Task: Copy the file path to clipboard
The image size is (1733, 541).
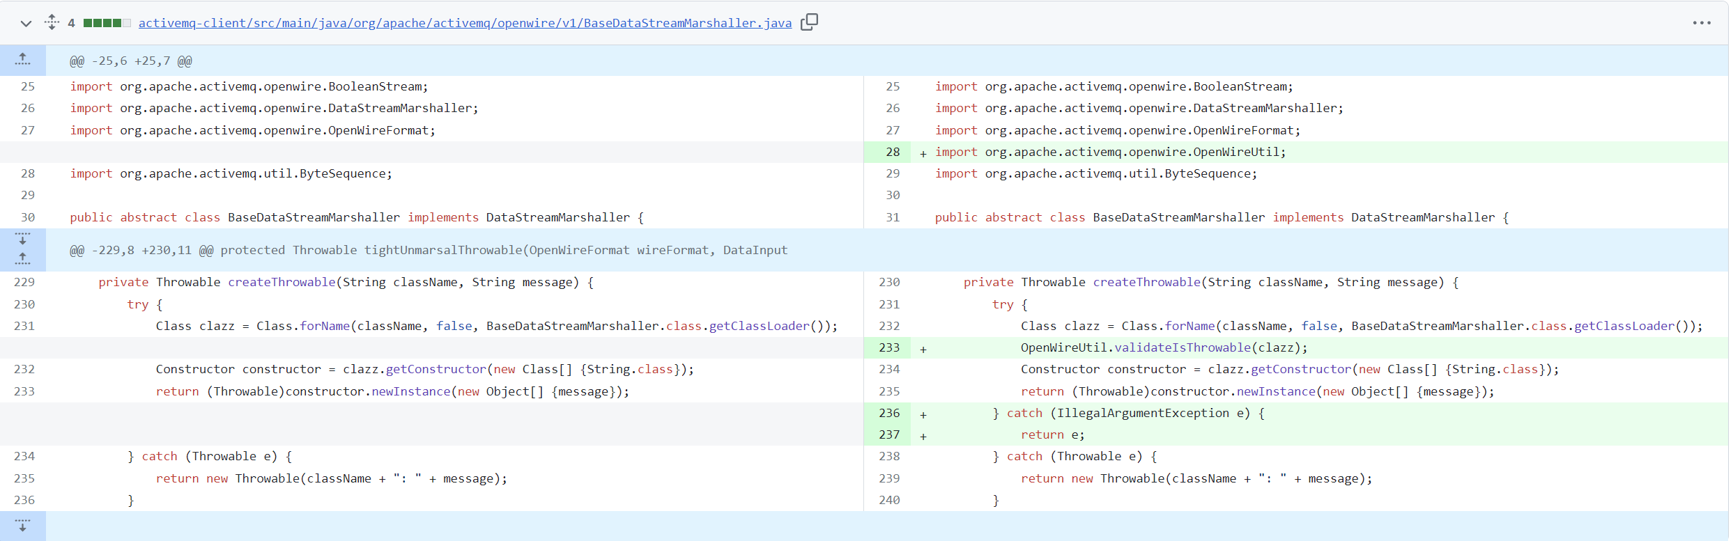Action: [x=809, y=22]
